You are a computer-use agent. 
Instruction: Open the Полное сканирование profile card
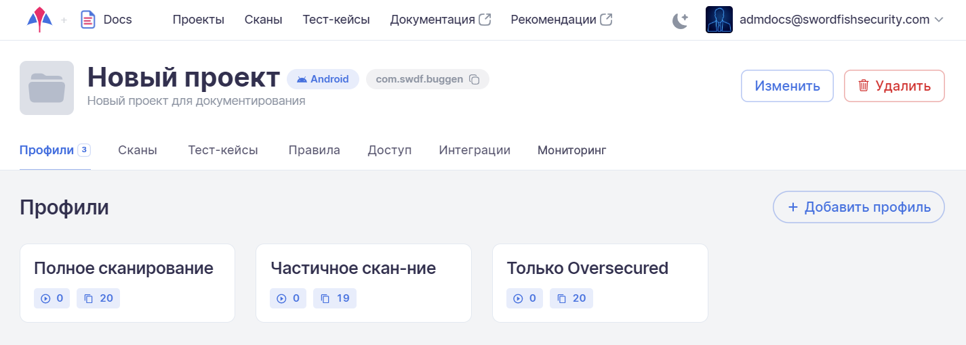tap(127, 269)
